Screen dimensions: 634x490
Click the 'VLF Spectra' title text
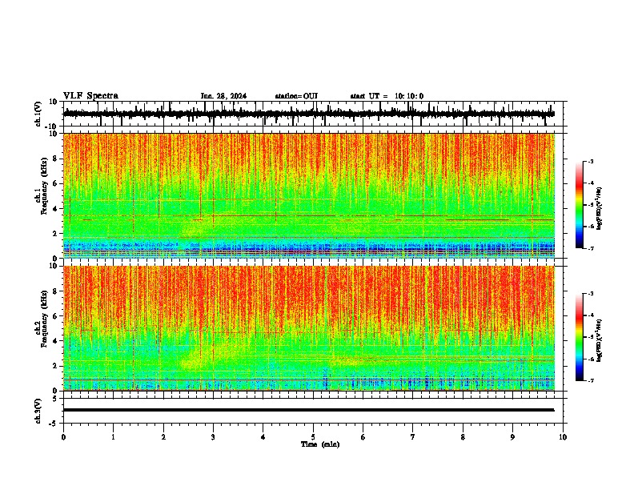coord(90,96)
